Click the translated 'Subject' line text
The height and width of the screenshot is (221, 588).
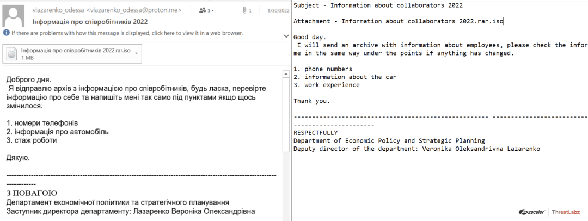378,6
